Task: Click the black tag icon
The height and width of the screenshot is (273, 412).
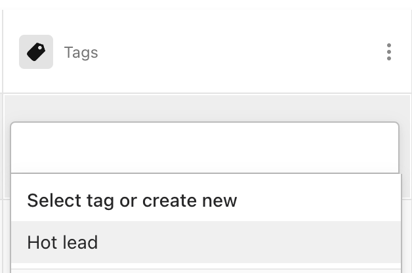Action: coord(36,52)
